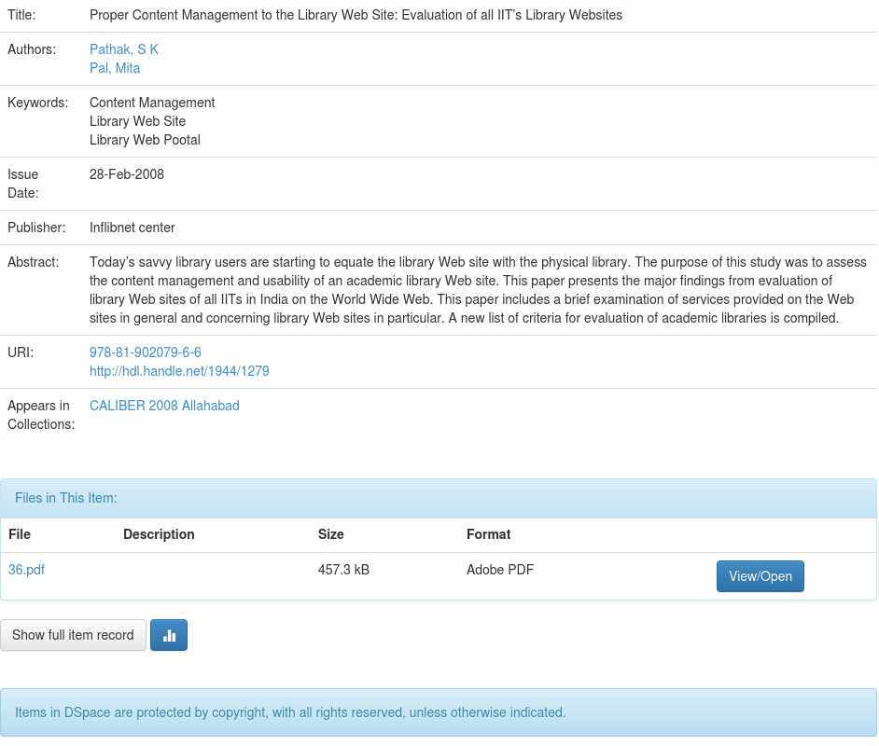
Task: Click the statistics bar chart icon button
Action: [169, 635]
